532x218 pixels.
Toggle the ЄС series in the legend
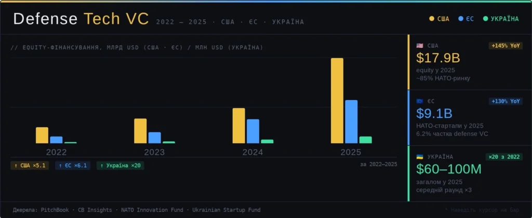click(x=466, y=19)
